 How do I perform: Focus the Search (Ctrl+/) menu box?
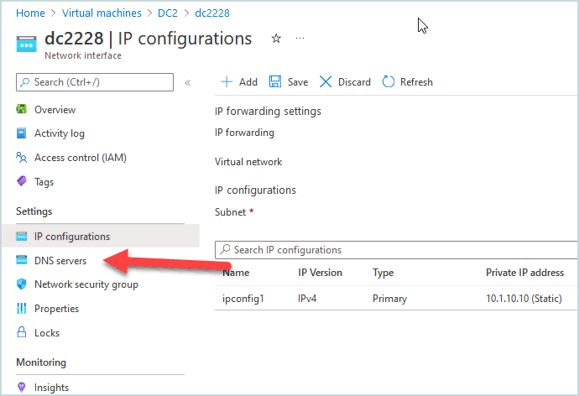95,82
